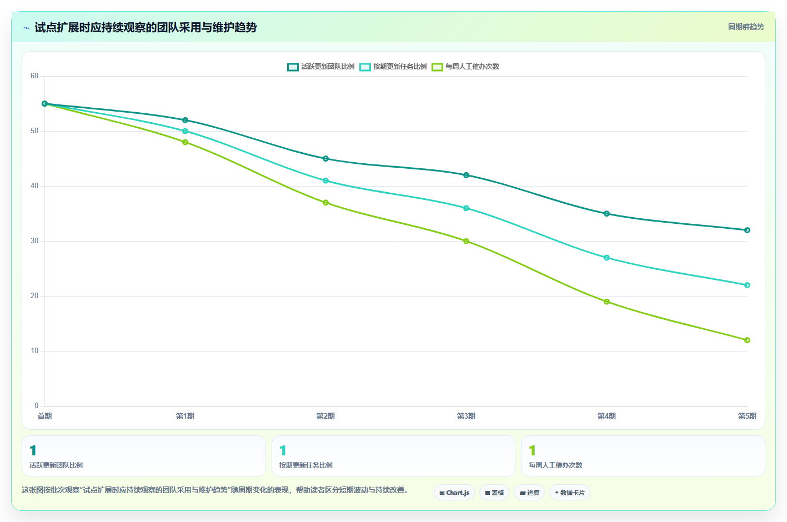Click the turquoise data point at 第4期
The width and height of the screenshot is (787, 522).
tap(607, 258)
